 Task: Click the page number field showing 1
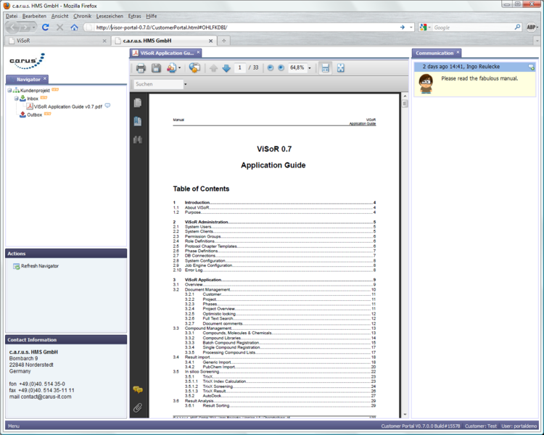(x=240, y=67)
